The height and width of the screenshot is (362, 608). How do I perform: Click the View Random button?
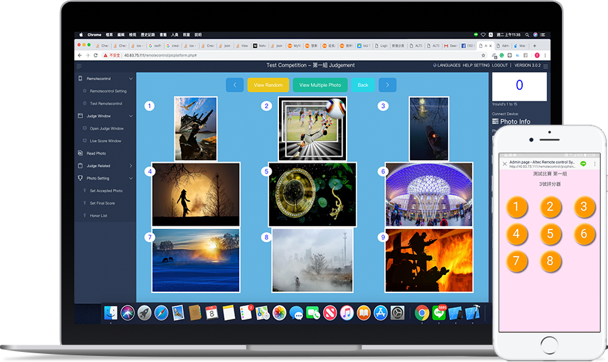(x=268, y=85)
